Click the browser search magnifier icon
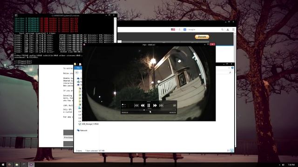 click(x=222, y=30)
